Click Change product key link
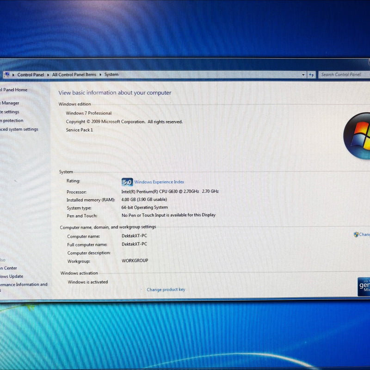Viewport: 370px width, 370px height. tap(166, 290)
